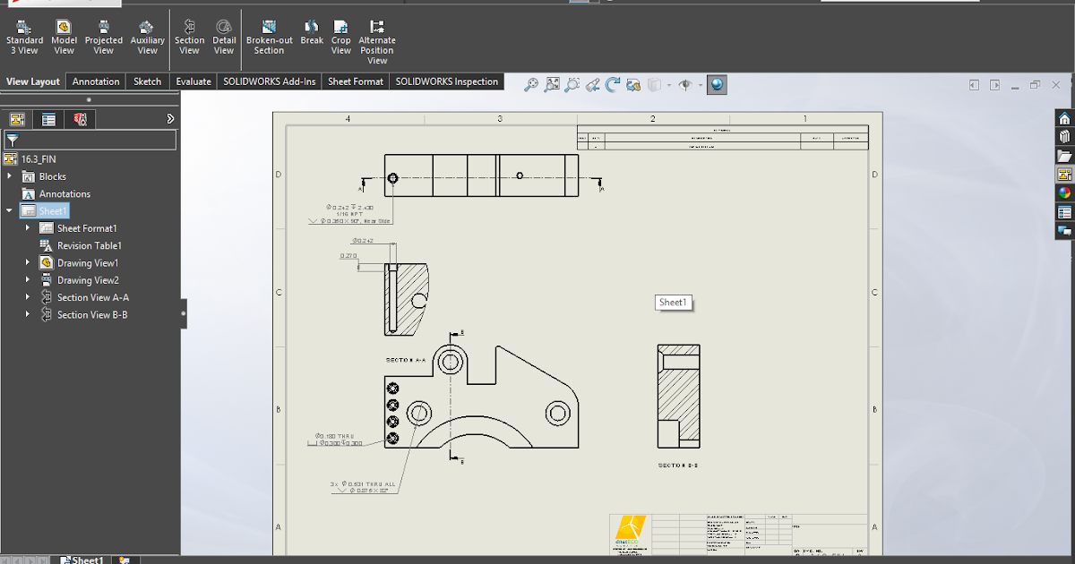Toggle the Apply Scene sphere icon
Screen dimensions: 1075x564
(x=716, y=84)
